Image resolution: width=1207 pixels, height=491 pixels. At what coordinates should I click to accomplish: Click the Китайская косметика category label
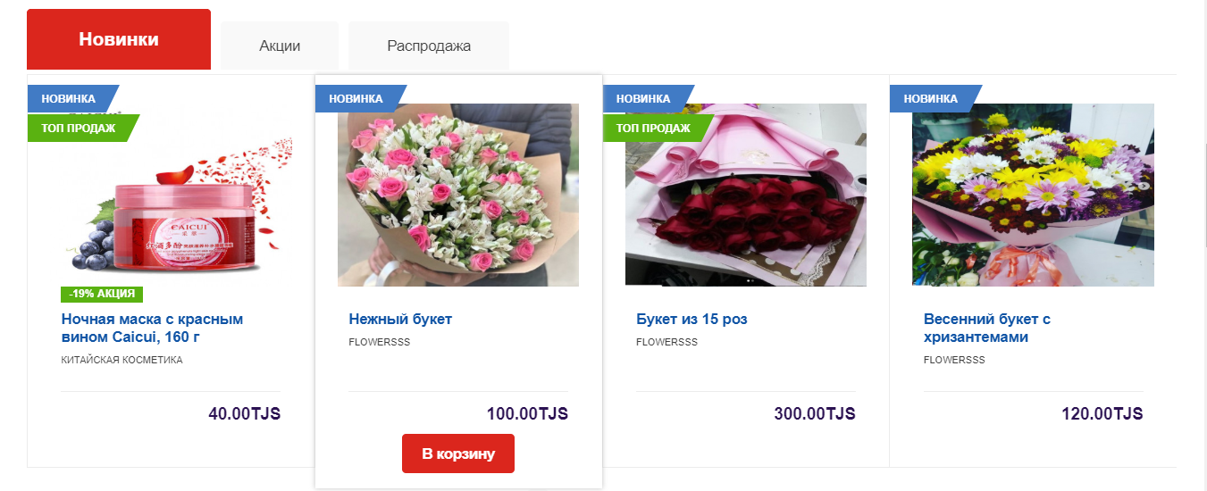pyautogui.click(x=122, y=361)
